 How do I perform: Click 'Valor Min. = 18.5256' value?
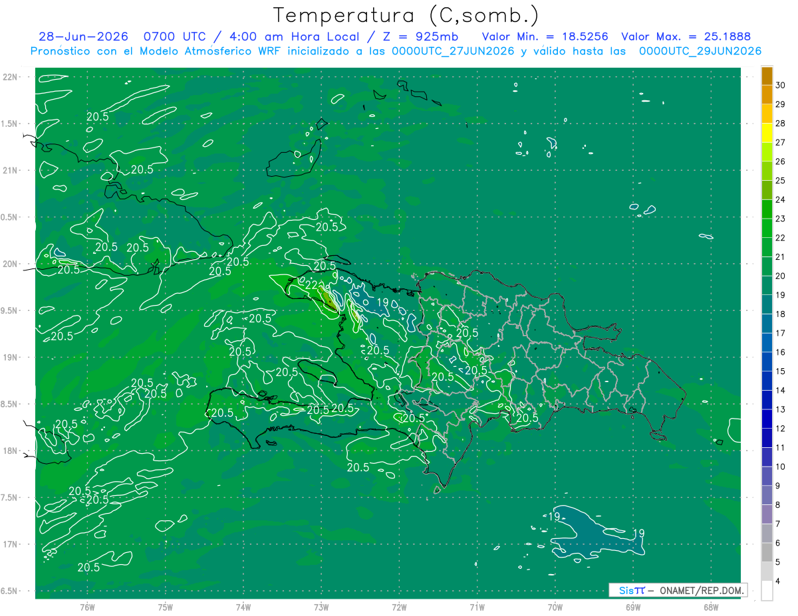click(x=545, y=37)
